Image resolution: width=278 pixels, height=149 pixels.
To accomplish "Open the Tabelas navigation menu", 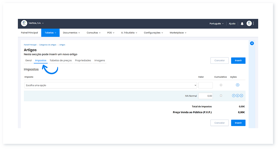I will pos(50,33).
